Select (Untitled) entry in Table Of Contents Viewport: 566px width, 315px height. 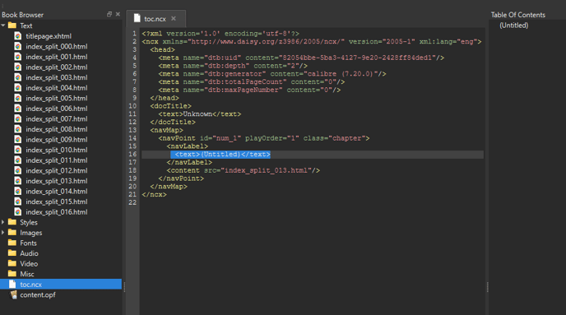click(513, 25)
